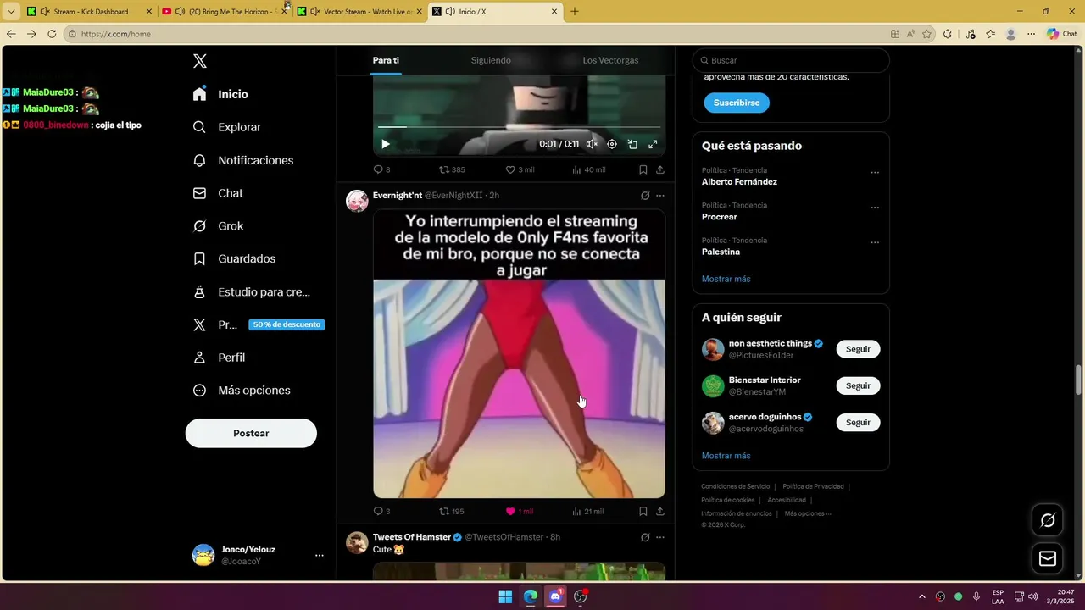Repost the top video post (385)
The height and width of the screenshot is (610, 1085).
coord(452,169)
